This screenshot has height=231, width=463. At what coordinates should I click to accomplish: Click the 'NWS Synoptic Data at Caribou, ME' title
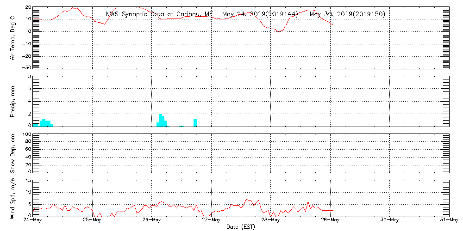[159, 14]
